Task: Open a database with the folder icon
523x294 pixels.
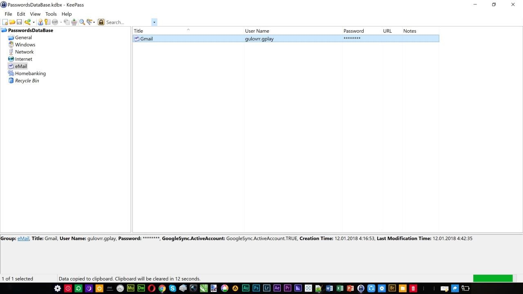Action: pyautogui.click(x=12, y=22)
